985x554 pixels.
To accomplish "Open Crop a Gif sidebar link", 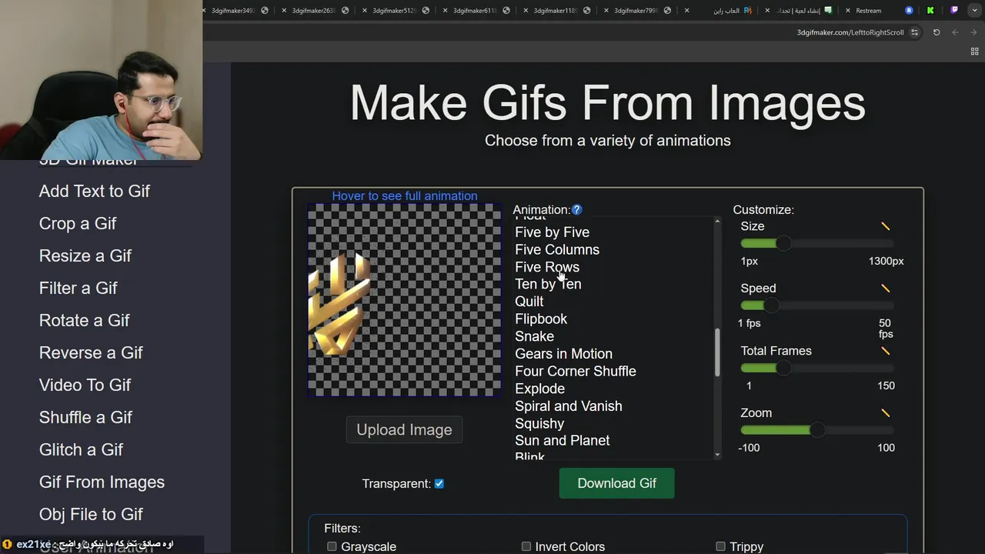I will coord(78,223).
